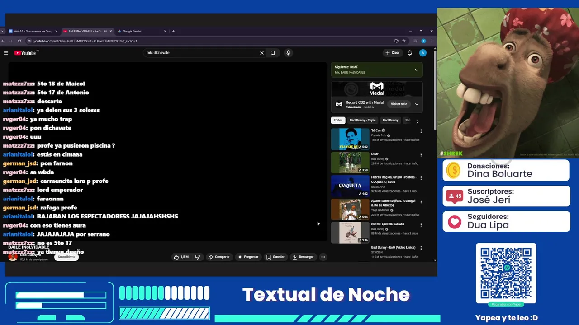This screenshot has height=325, width=579.
Task: Bookmark the page using the star icon
Action: tap(404, 41)
